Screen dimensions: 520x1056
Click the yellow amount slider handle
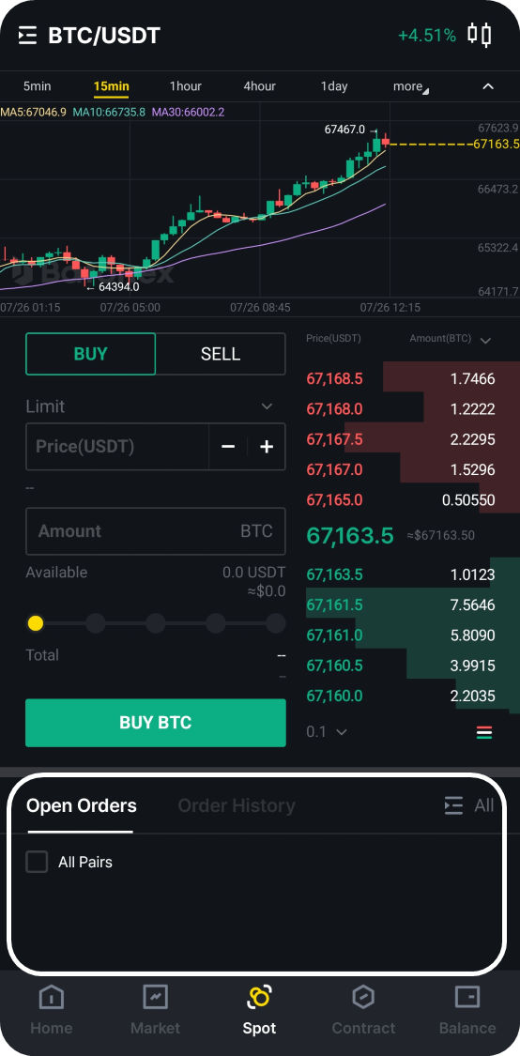coord(36,623)
